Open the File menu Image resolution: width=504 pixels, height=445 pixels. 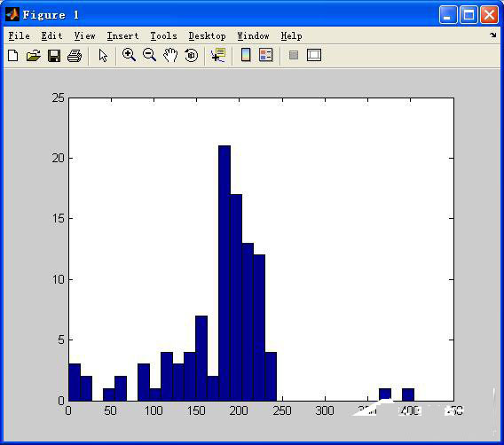[x=19, y=36]
